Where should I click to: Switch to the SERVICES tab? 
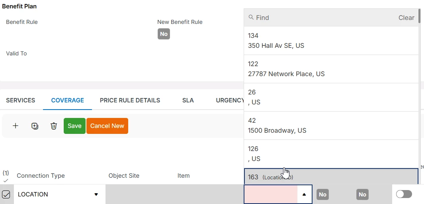[x=21, y=100]
